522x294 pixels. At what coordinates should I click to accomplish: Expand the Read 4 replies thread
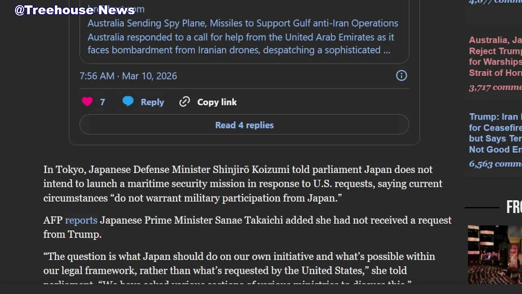click(x=244, y=125)
